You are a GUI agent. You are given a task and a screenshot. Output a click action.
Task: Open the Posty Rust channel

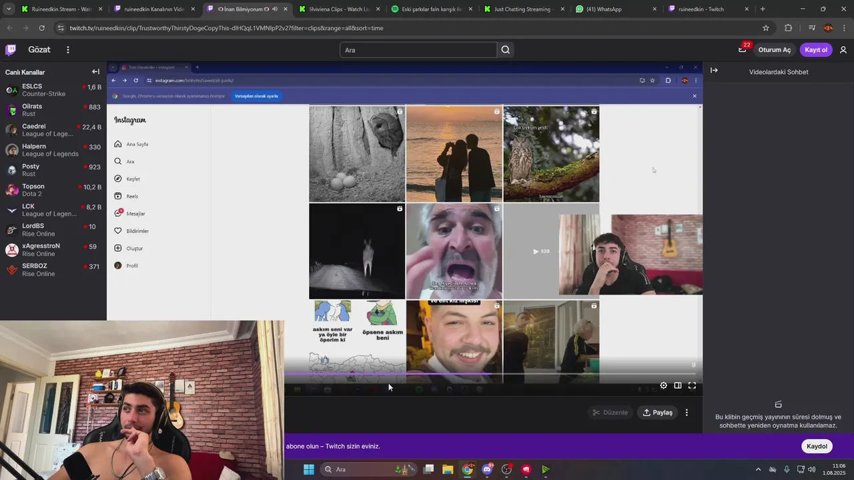pos(53,170)
